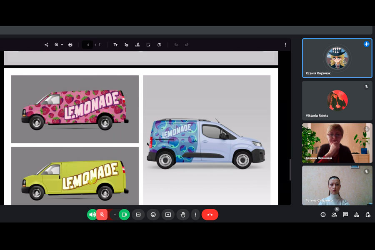Print the document using the printer icon
The image size is (375, 250).
click(x=70, y=45)
